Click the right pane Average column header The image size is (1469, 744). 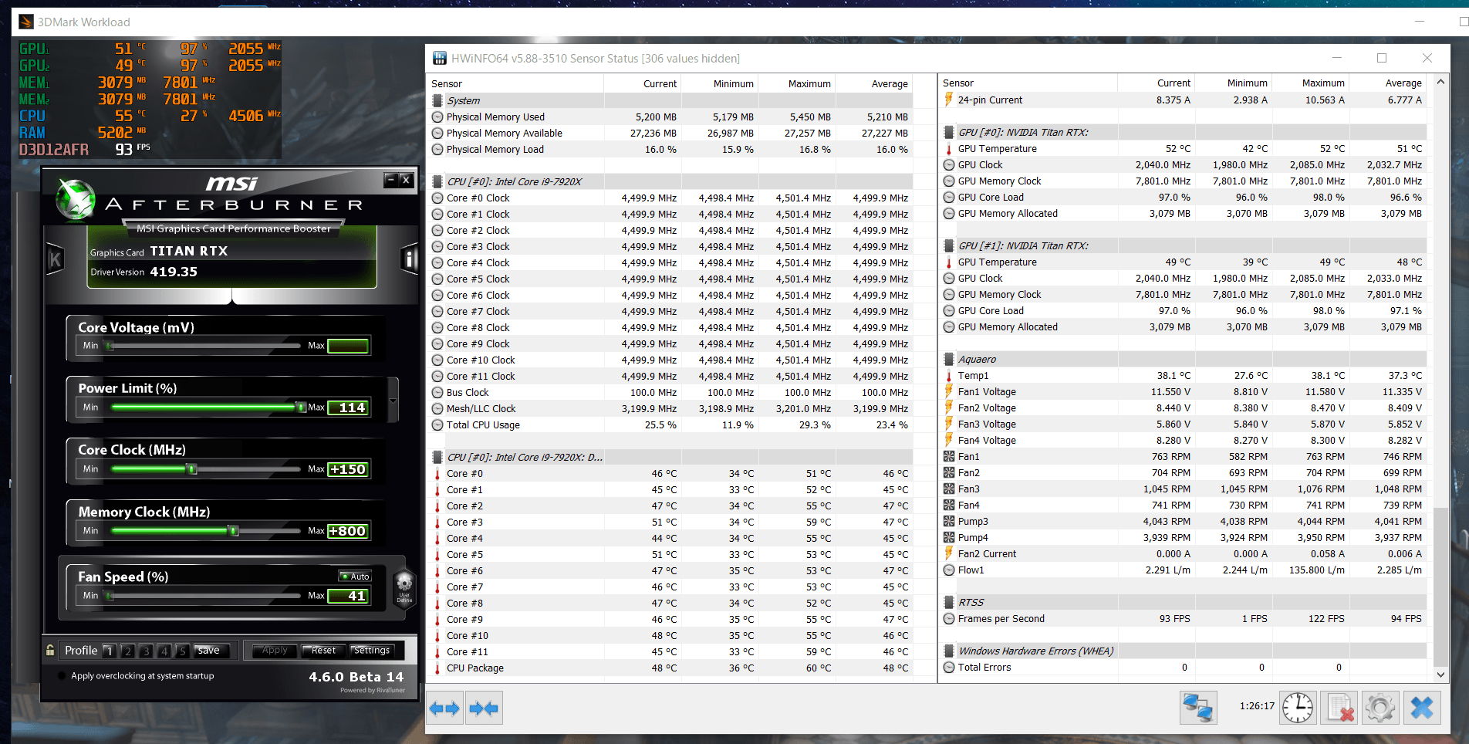tap(1386, 83)
